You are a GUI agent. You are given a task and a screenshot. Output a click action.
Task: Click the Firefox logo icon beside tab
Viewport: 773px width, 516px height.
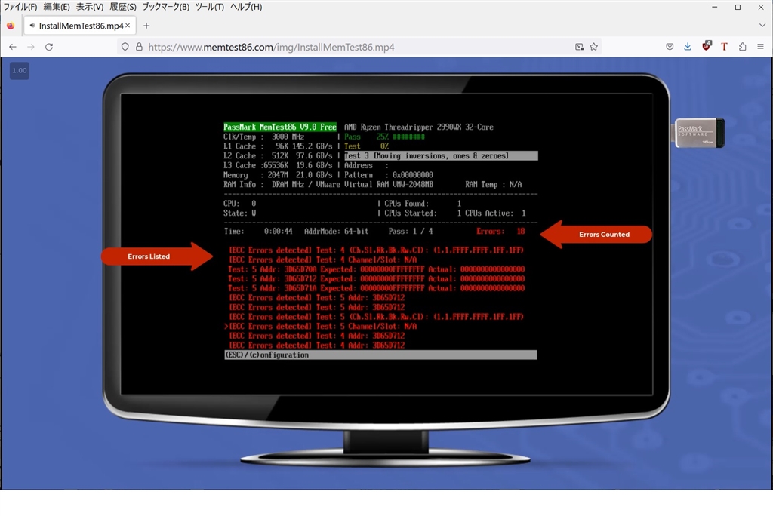pos(11,26)
